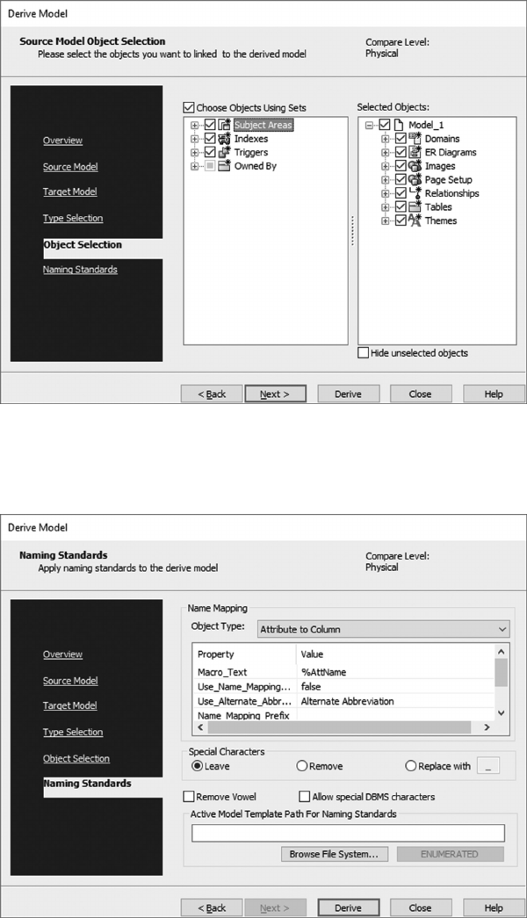Go to Object Selection from the Naming Standards sidebar
The image size is (527, 918).
[76, 758]
